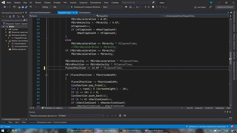Expand the Внешние зависимости node
The height and width of the screenshot is (133, 237).
click(x=6, y=32)
